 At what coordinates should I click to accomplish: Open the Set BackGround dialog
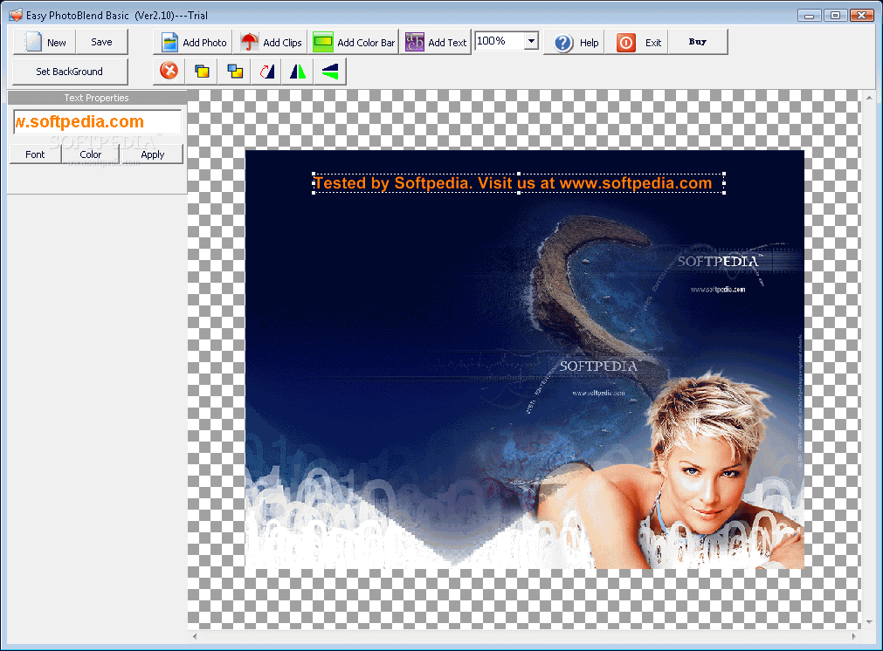[70, 72]
